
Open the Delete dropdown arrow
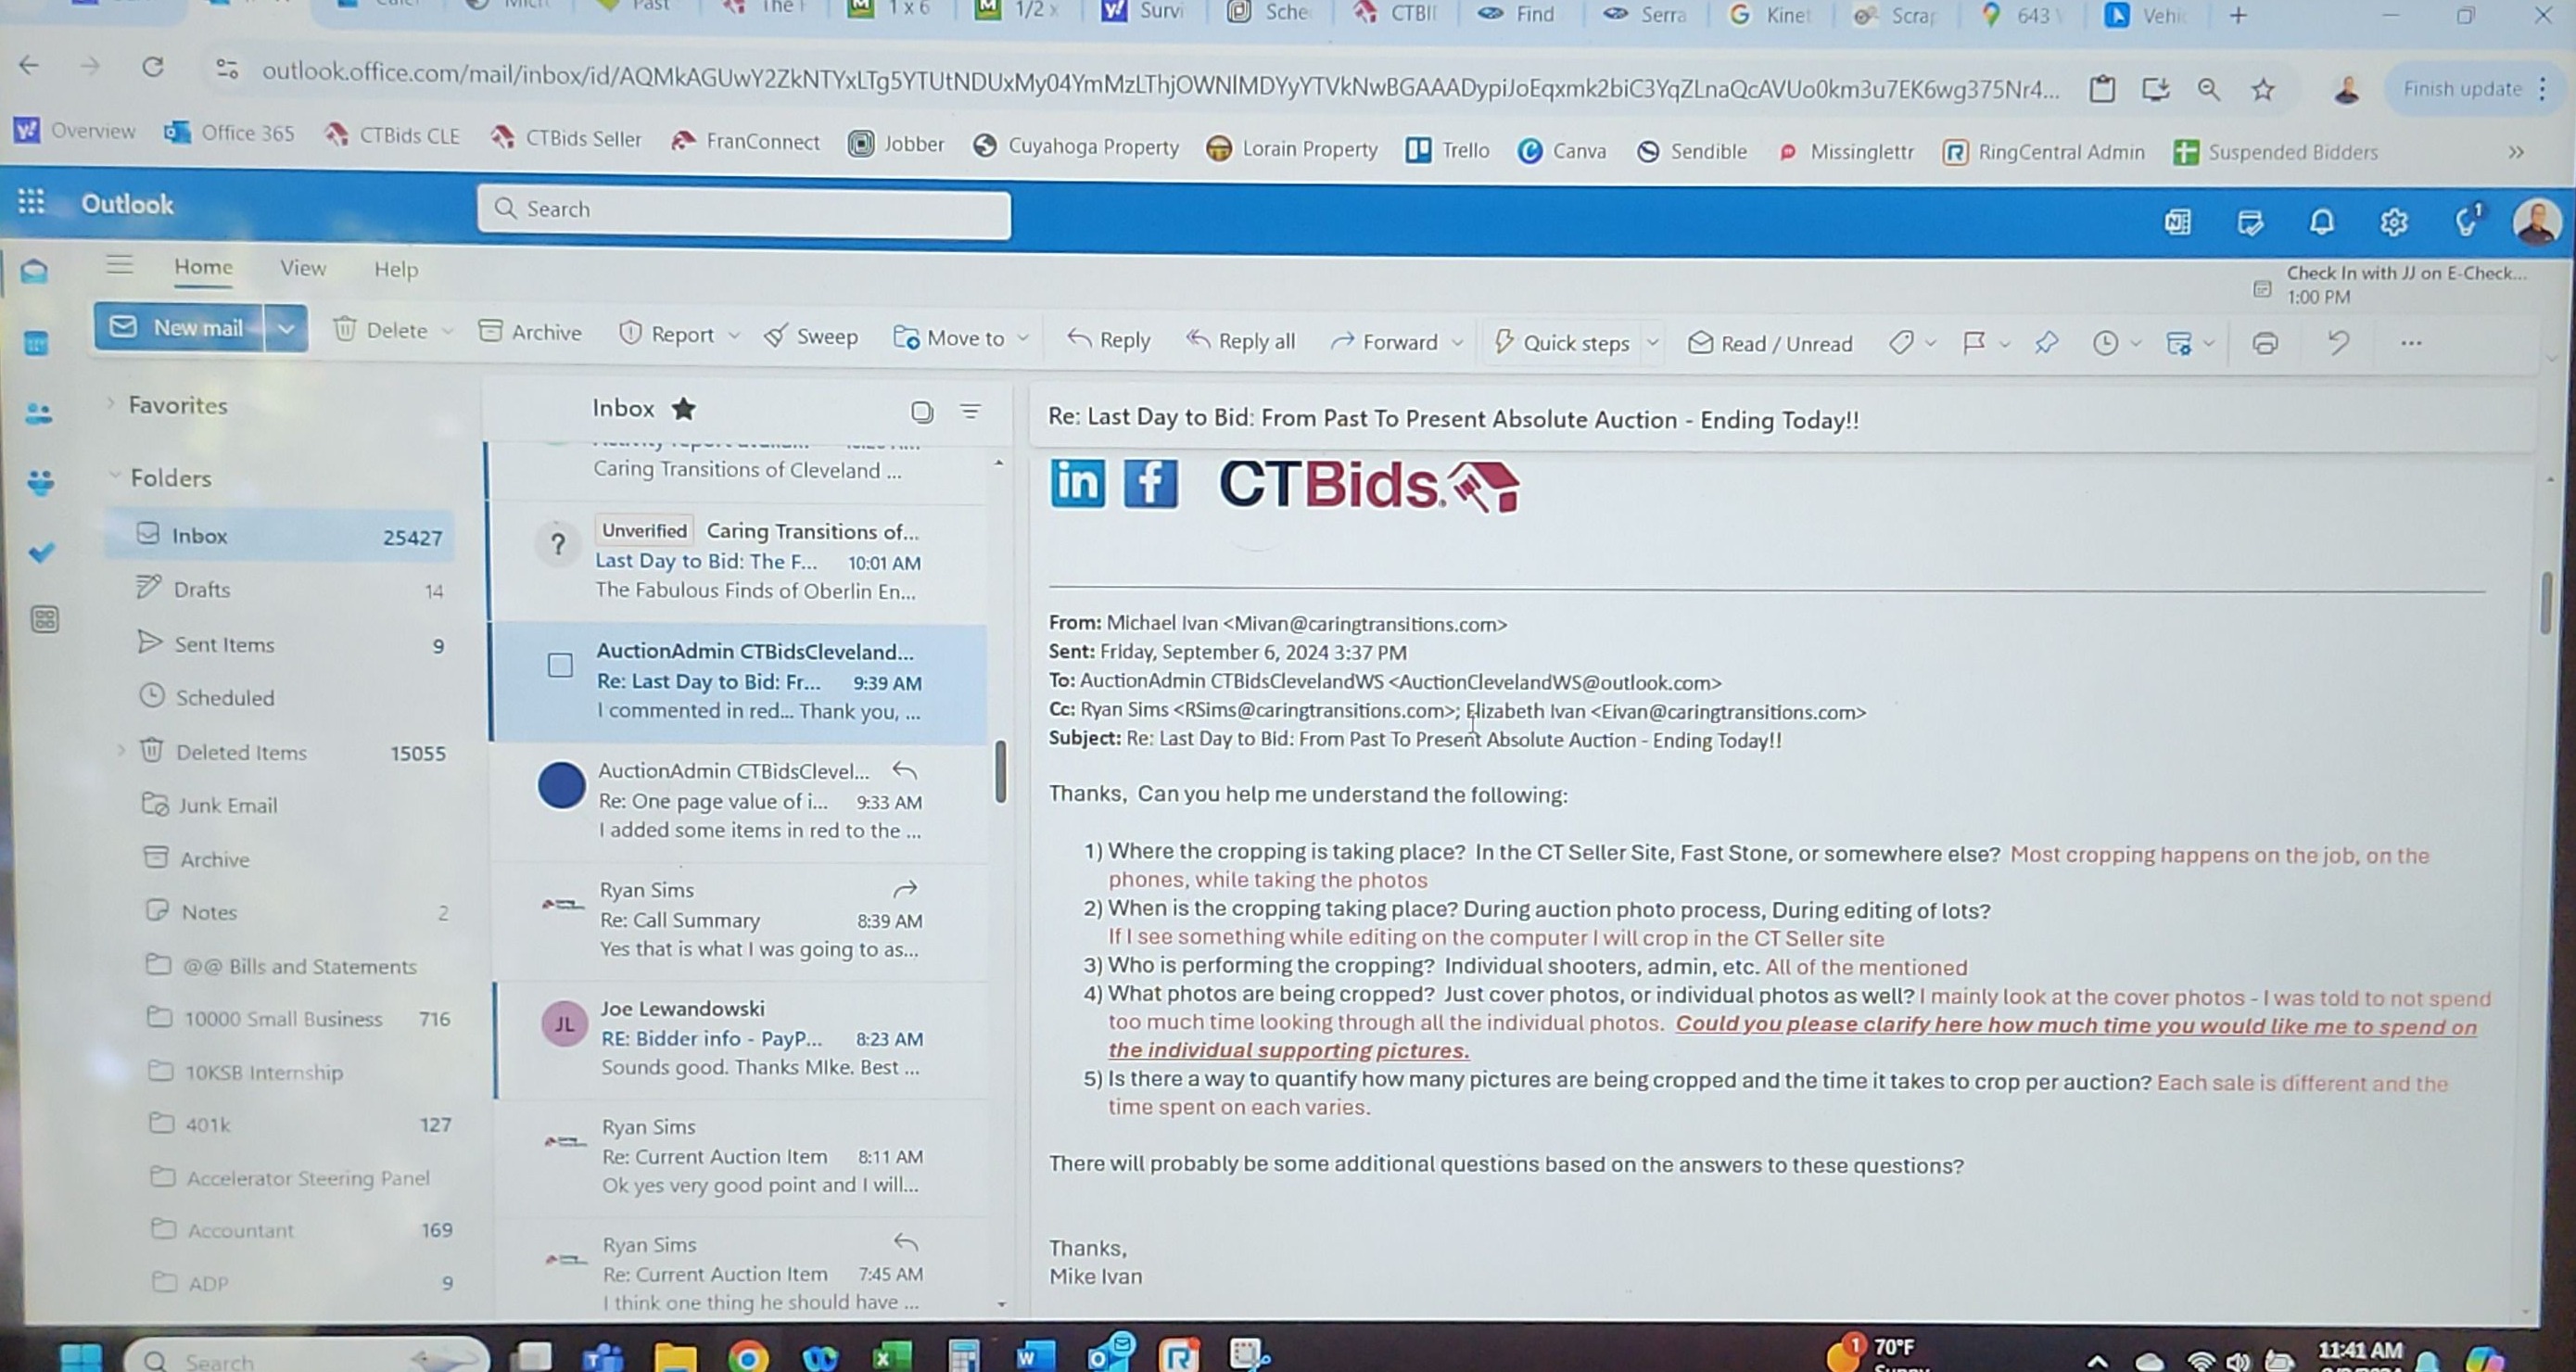(x=447, y=331)
